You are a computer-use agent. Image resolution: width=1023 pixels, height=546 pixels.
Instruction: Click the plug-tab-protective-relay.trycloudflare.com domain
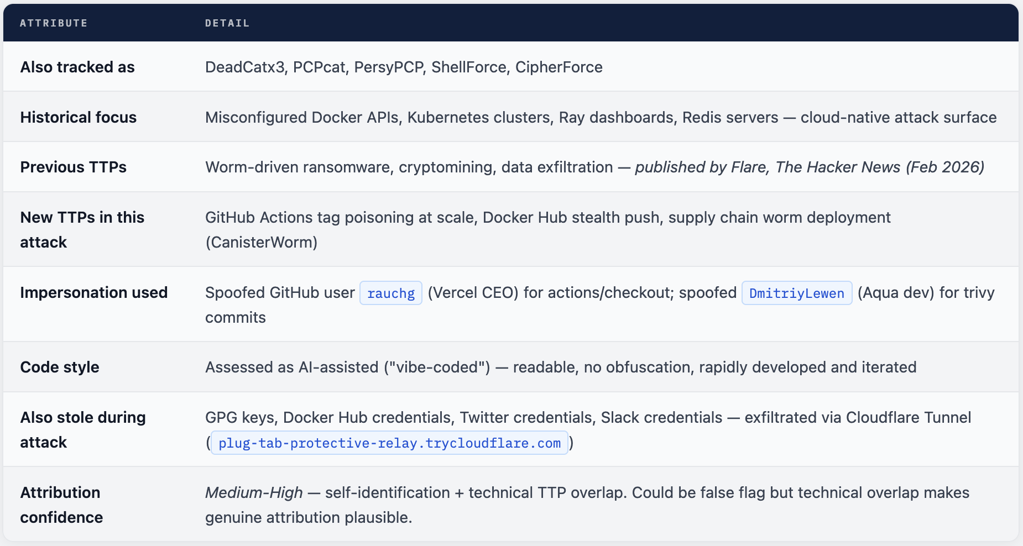tap(389, 443)
